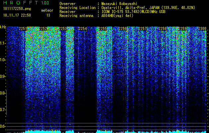Click the Receiving antenna label
The width and height of the screenshot is (209, 133).
point(76,16)
